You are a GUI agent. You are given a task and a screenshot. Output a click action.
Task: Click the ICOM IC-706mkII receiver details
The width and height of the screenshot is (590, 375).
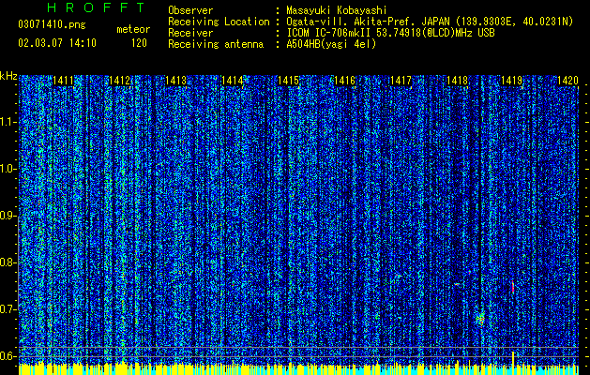(x=390, y=33)
